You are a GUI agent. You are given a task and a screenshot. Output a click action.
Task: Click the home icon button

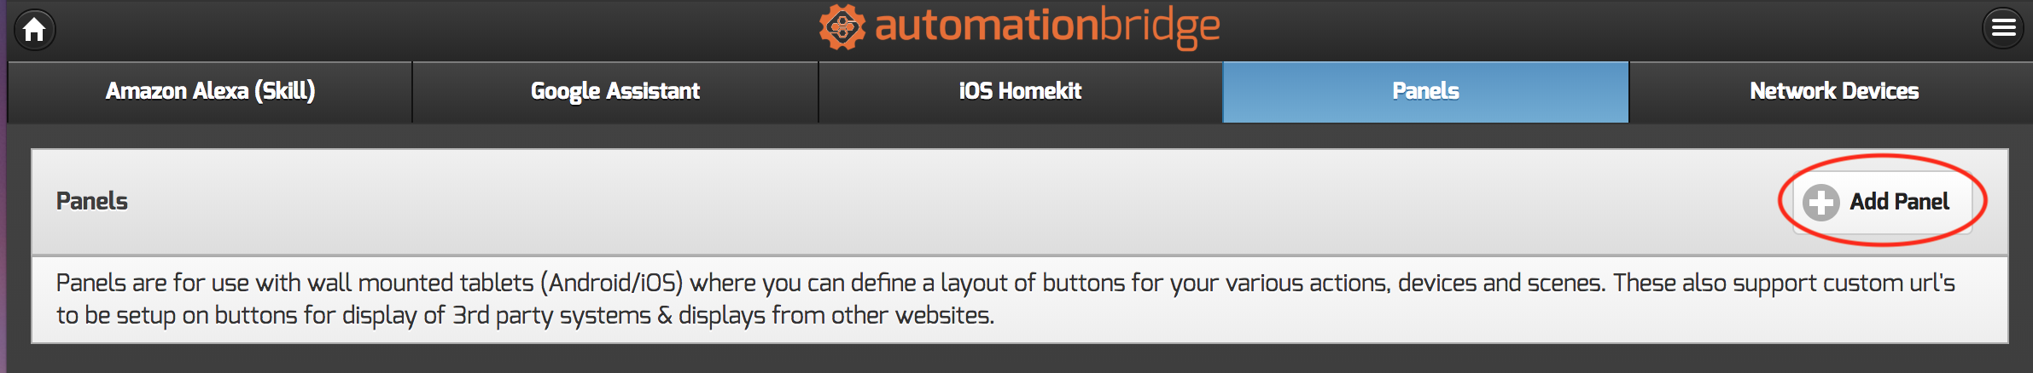tap(34, 30)
